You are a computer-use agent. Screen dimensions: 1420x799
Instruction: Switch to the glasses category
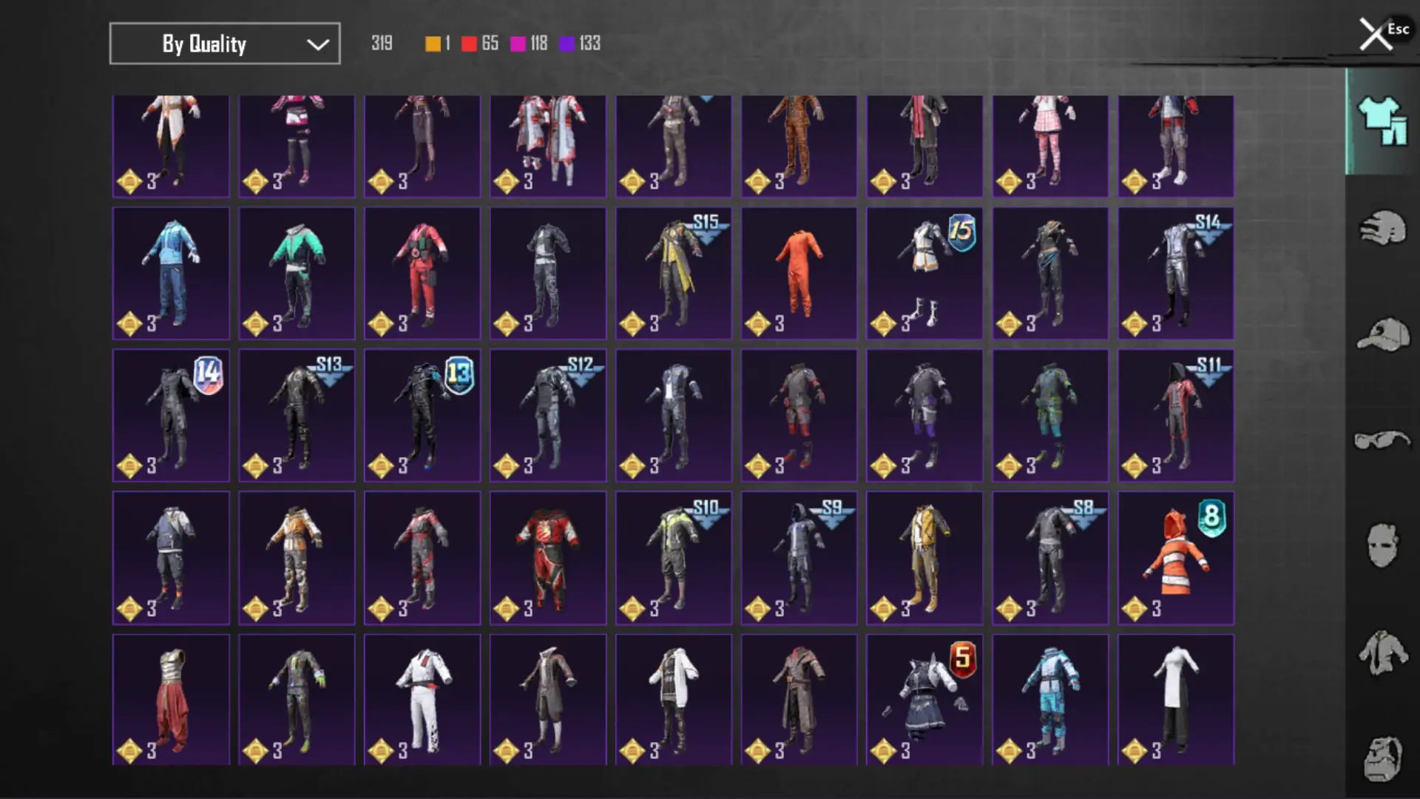[1382, 440]
